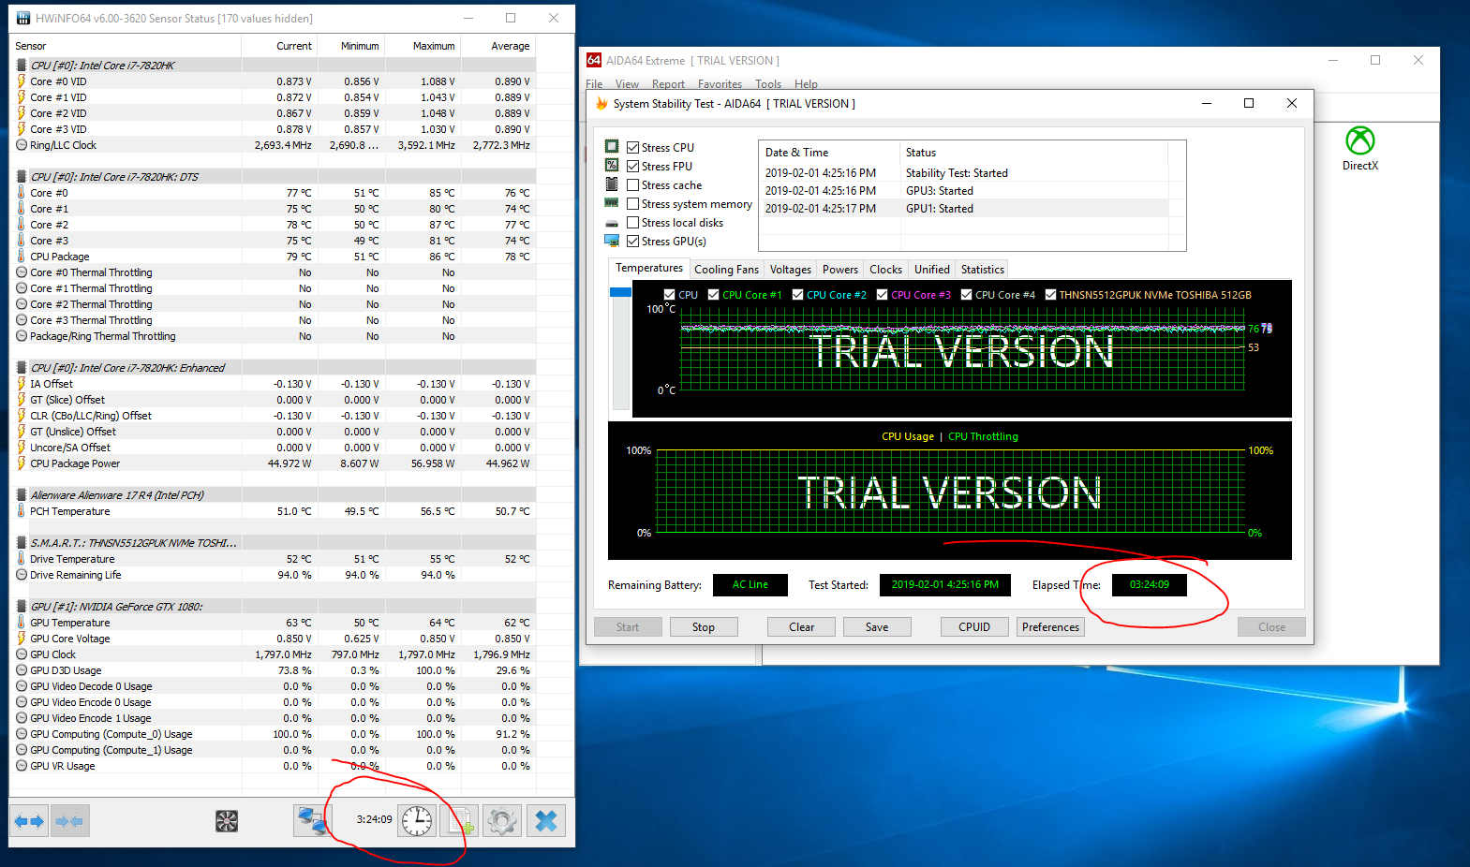The width and height of the screenshot is (1470, 867).
Task: Click the Clear button
Action: 801,627
